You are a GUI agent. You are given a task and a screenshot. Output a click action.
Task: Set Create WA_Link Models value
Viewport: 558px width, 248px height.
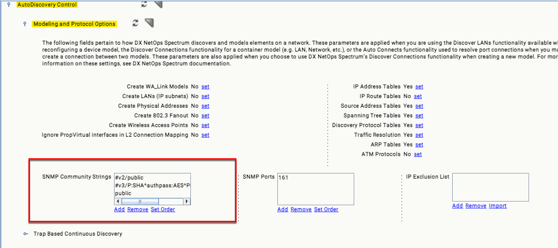[205, 87]
